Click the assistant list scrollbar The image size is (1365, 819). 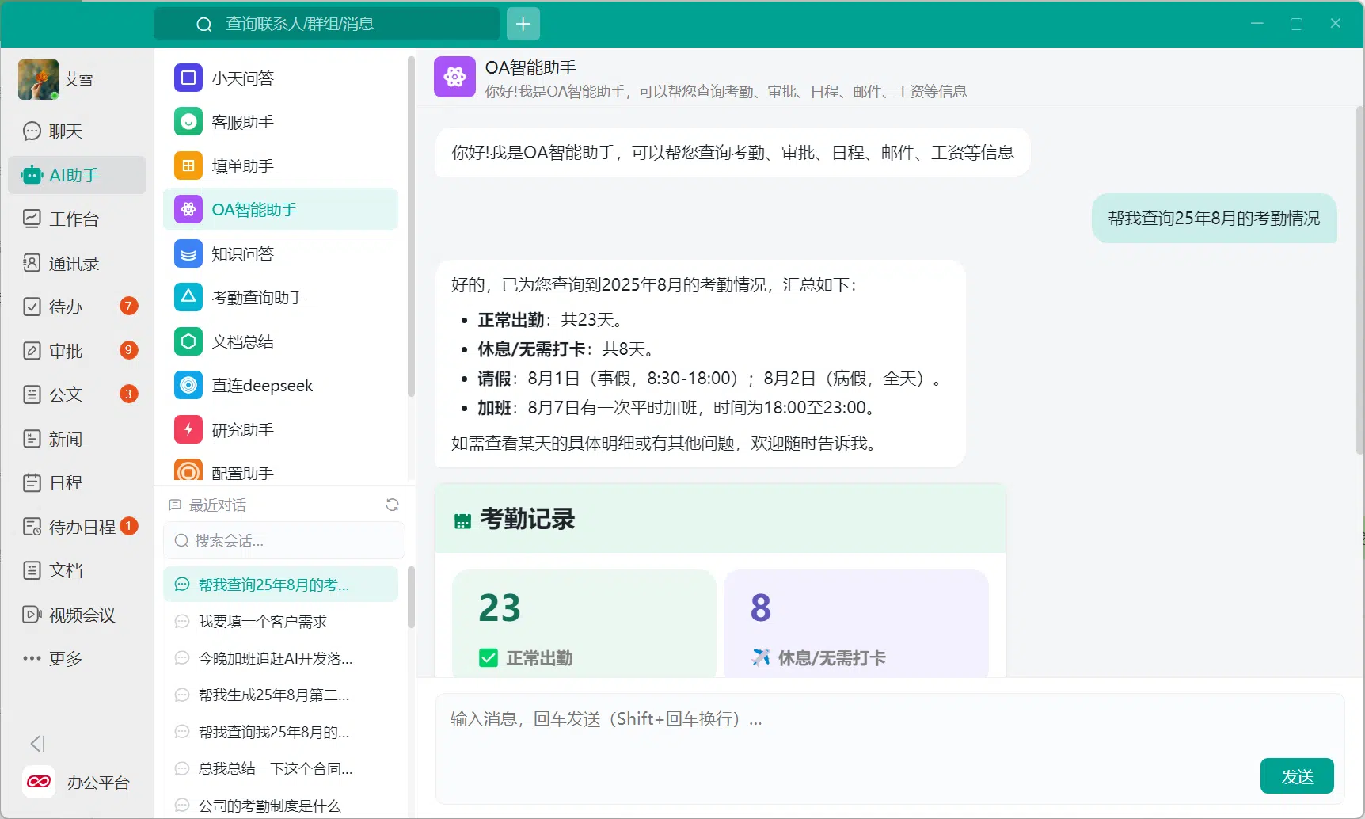[411, 226]
